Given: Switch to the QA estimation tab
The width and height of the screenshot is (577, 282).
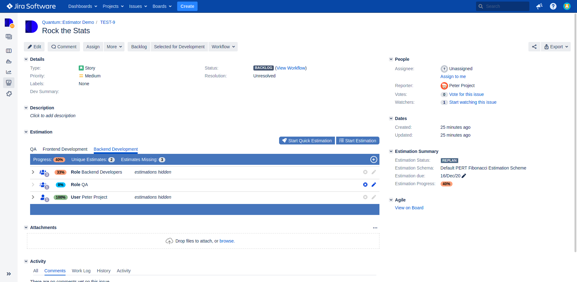Looking at the screenshot, I should point(33,149).
